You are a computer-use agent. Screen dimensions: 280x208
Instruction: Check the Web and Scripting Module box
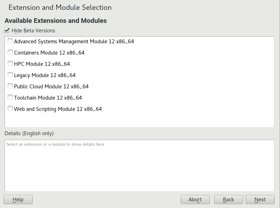coord(10,109)
